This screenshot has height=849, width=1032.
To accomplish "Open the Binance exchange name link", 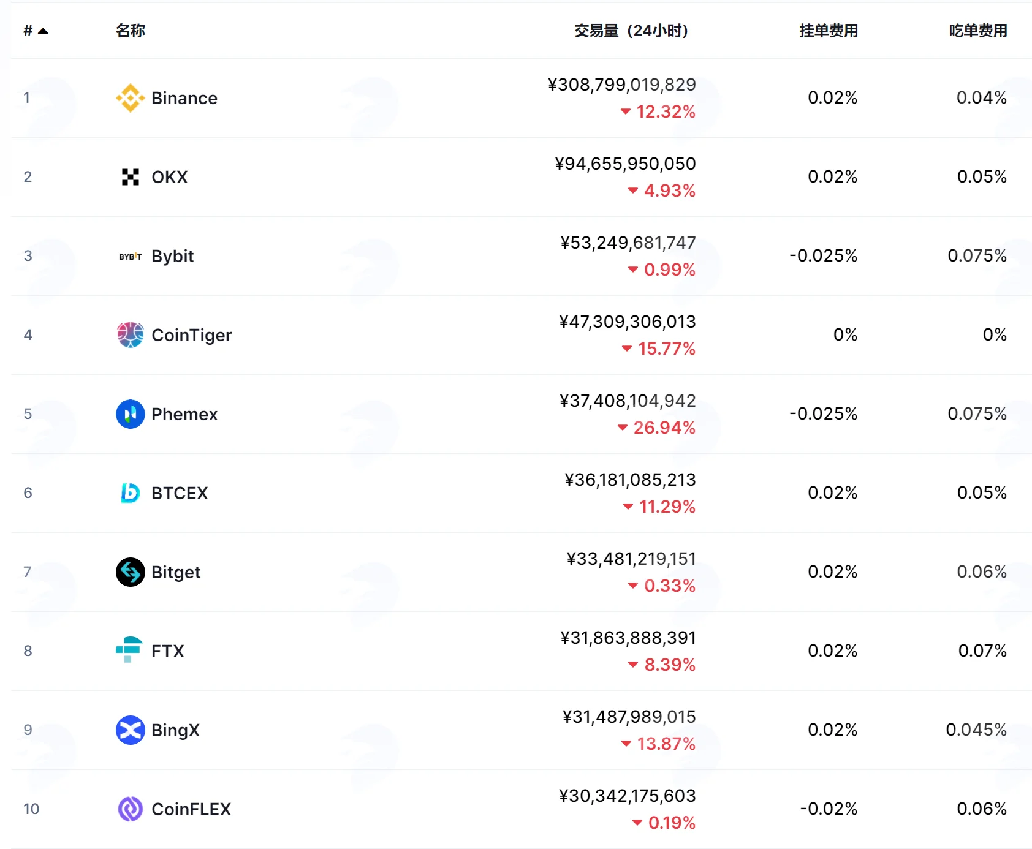I will pos(184,98).
